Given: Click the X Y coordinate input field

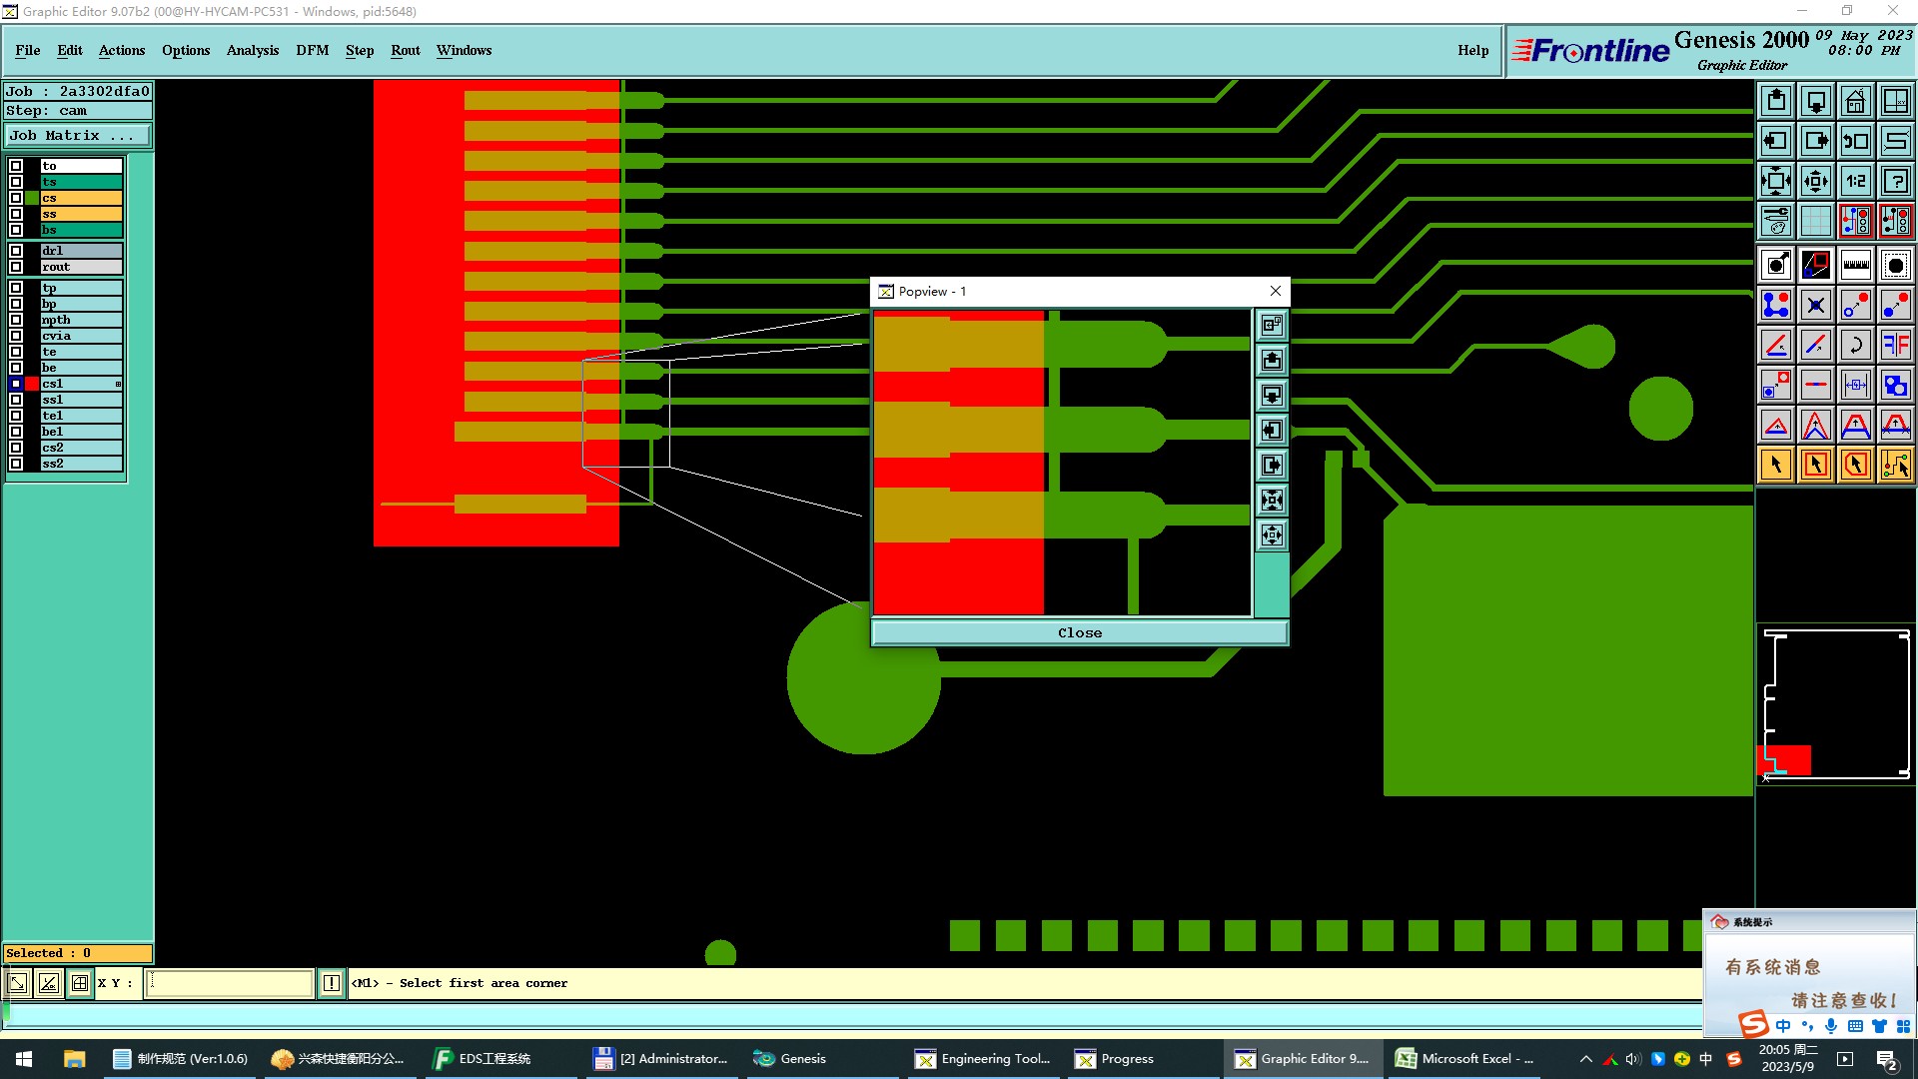Looking at the screenshot, I should point(230,983).
